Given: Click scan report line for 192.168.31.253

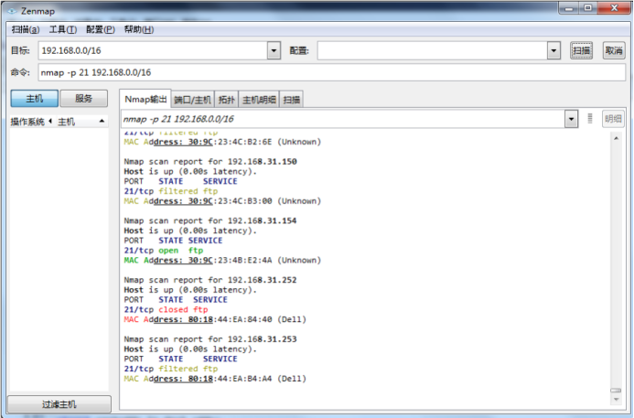Looking at the screenshot, I should tap(210, 339).
